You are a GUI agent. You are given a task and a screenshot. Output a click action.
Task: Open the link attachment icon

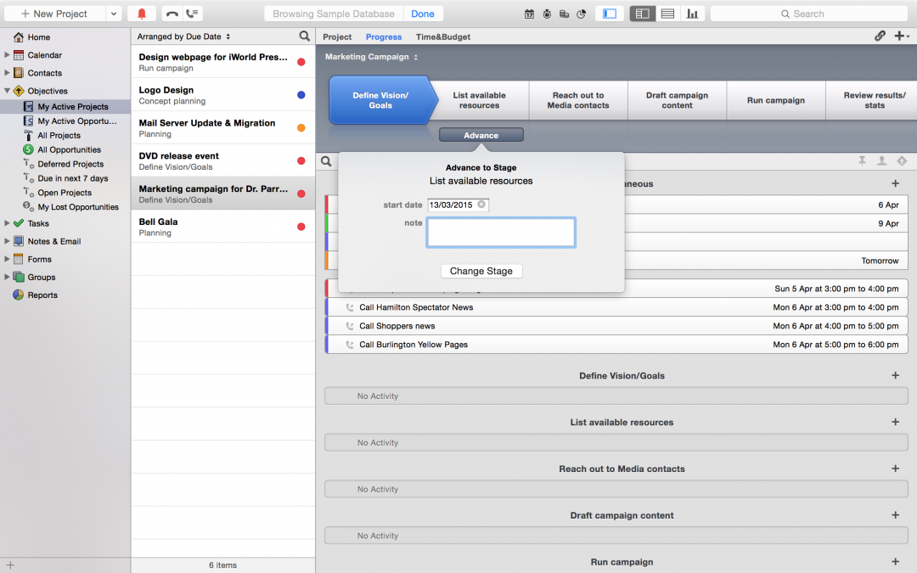point(880,37)
